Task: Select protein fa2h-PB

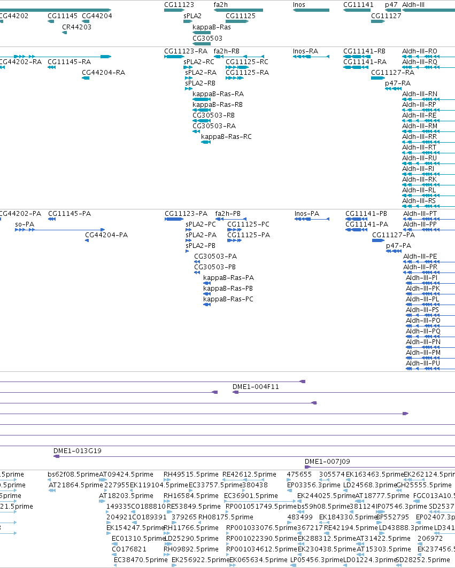Action: click(x=228, y=214)
